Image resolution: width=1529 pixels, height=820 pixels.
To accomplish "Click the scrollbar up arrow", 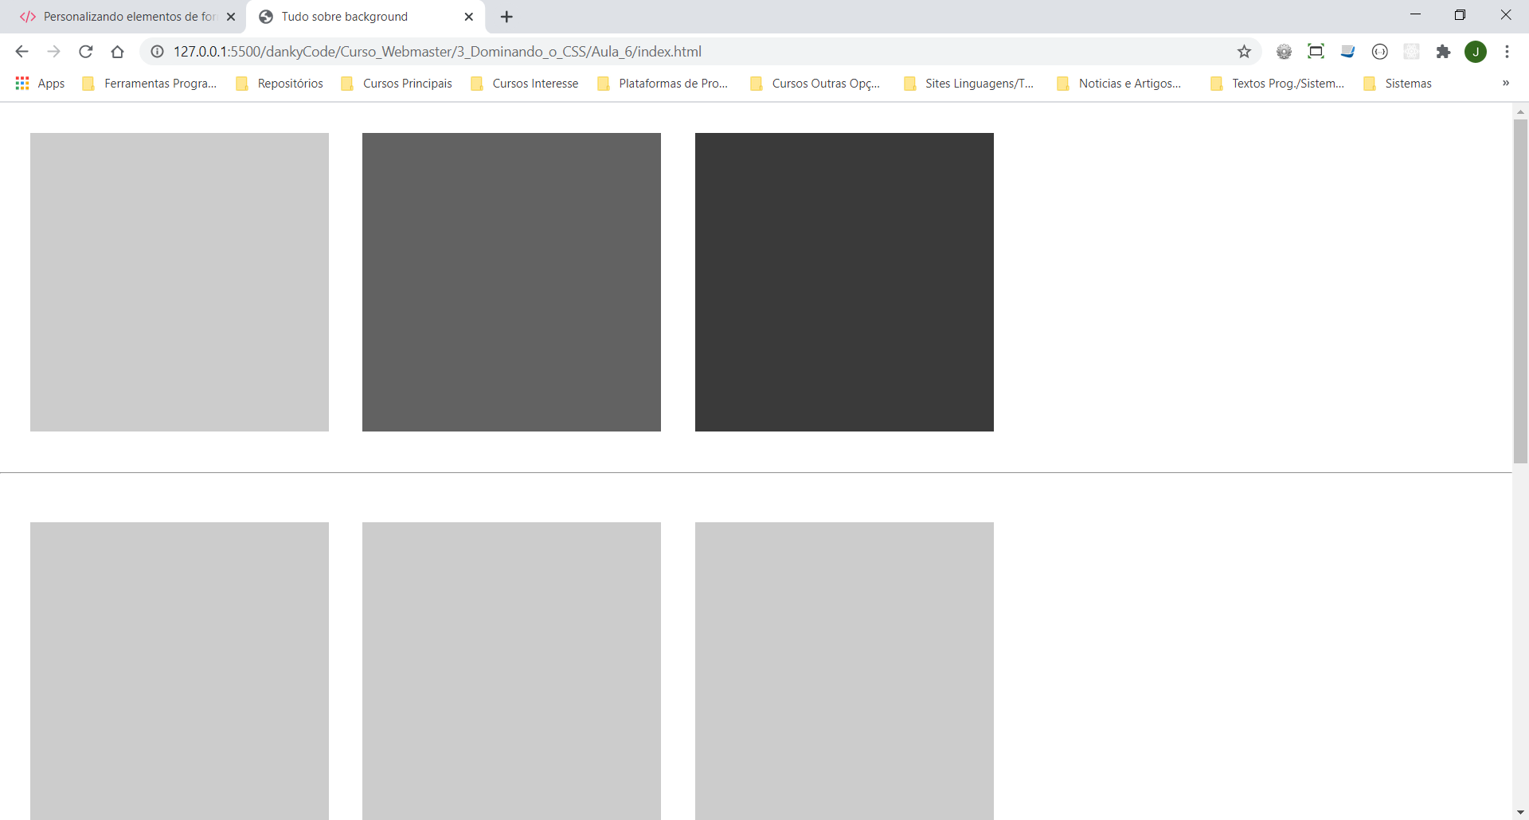I will [x=1520, y=111].
